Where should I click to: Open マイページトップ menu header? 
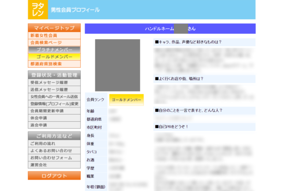tap(54, 28)
